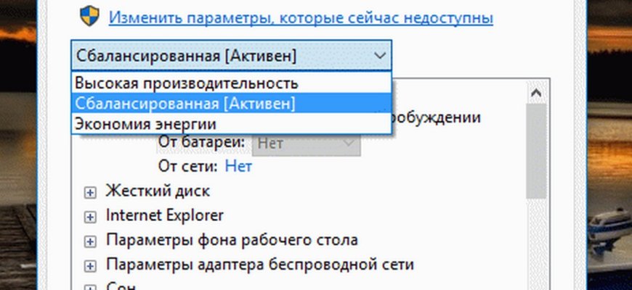
Task: Select 'Параметры фона рабочего стола' label
Action: tap(232, 240)
